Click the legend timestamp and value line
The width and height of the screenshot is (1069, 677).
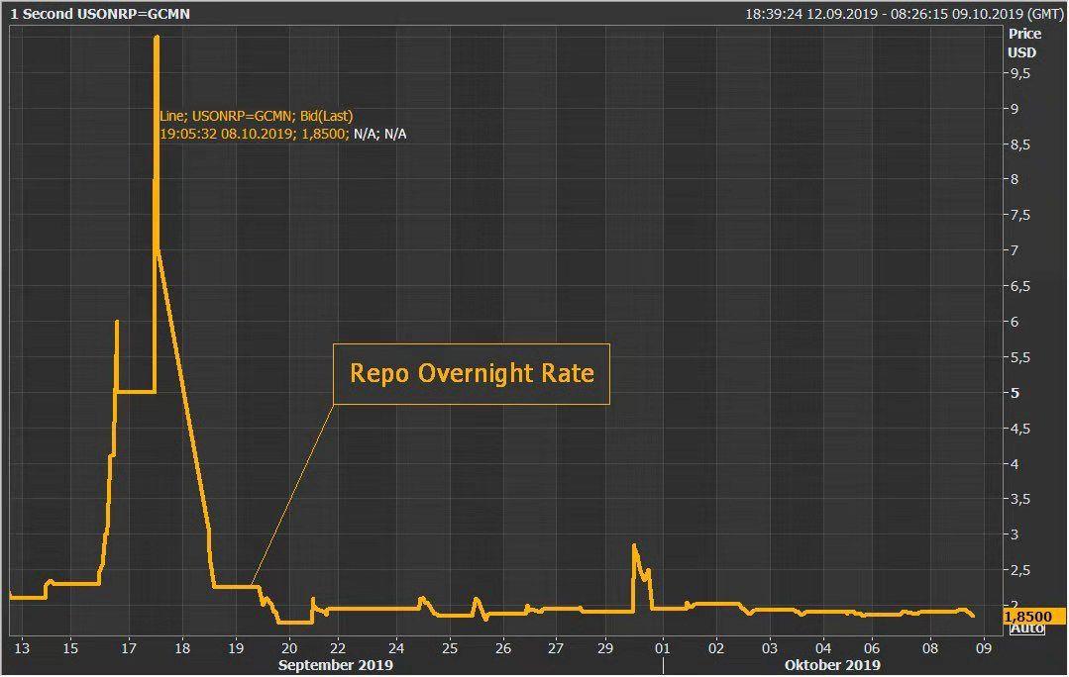tap(282, 134)
